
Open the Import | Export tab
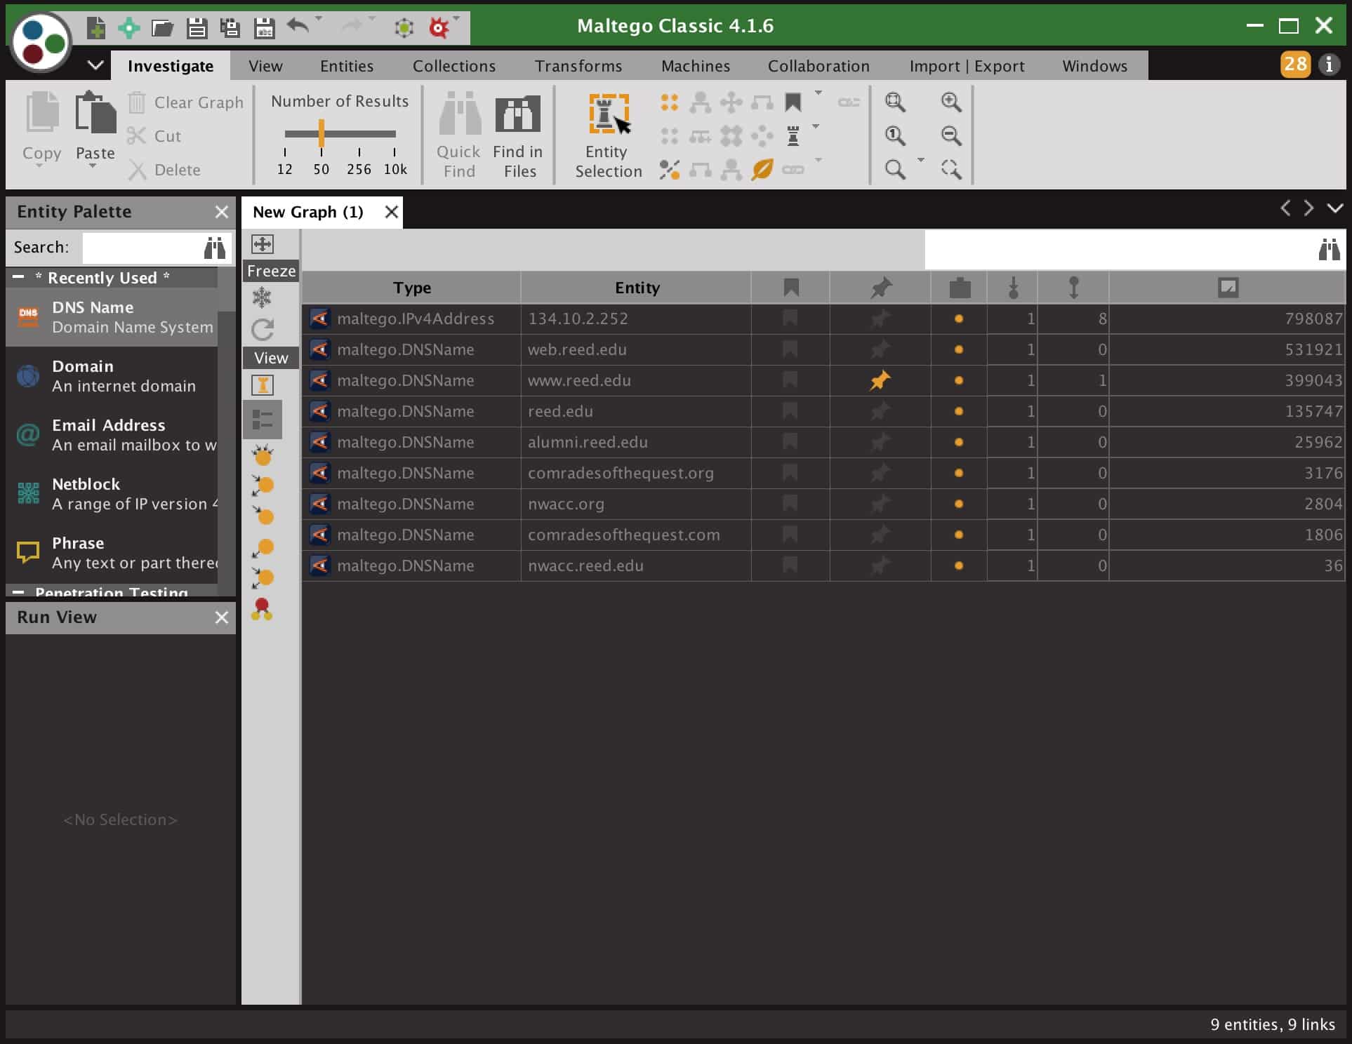click(x=967, y=66)
